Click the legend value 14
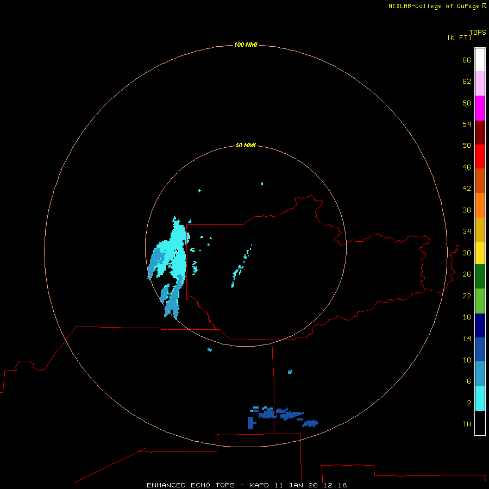This screenshot has height=489, width=489. click(467, 338)
